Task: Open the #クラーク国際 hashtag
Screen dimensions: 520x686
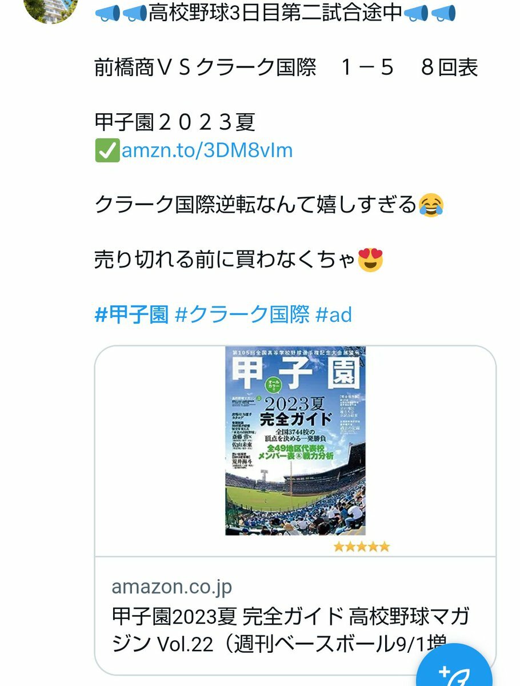Action: [x=242, y=314]
